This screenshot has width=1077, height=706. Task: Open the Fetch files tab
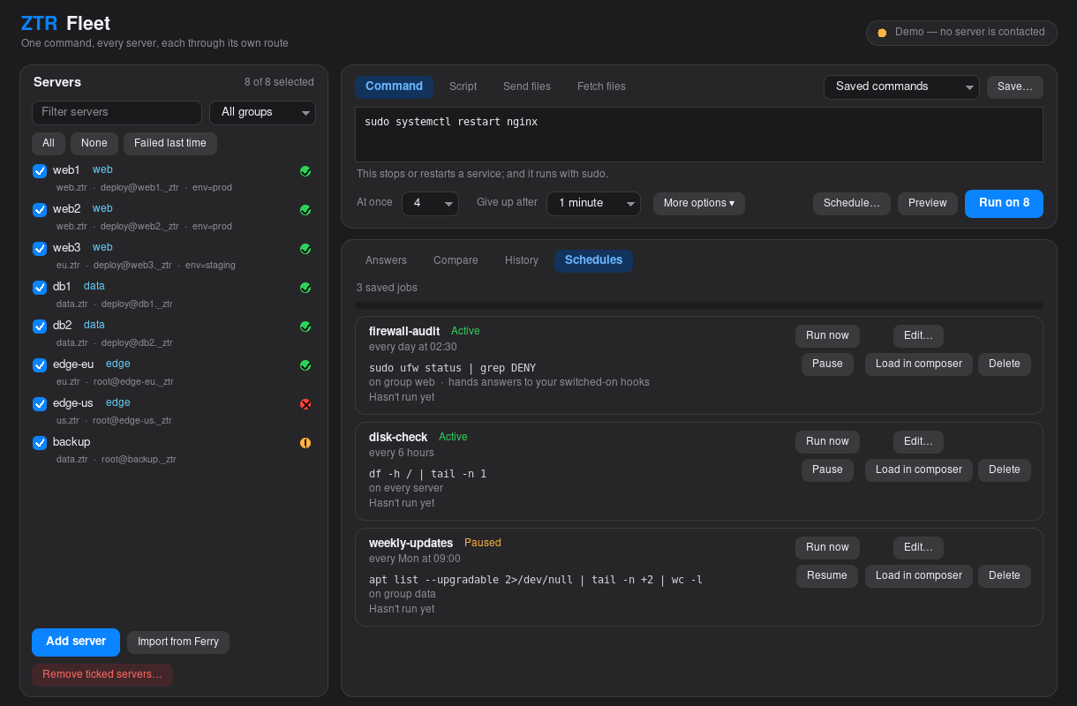pos(601,86)
